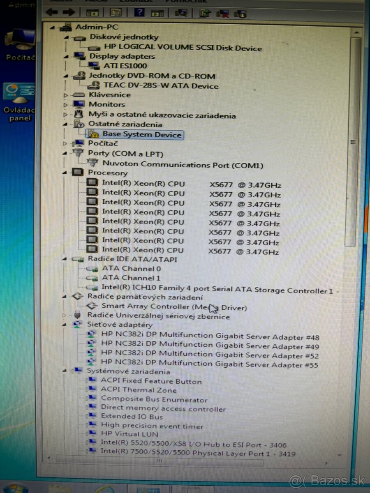
Task: Expand Radiče Univerzálnej sériovej zbernice
Action: click(65, 316)
